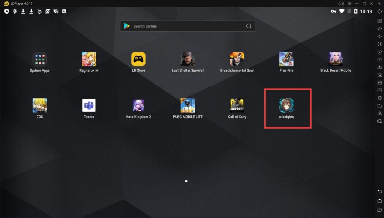Open shared folder in sidebar
Image resolution: width=384 pixels, height=218 pixels.
coord(379,106)
